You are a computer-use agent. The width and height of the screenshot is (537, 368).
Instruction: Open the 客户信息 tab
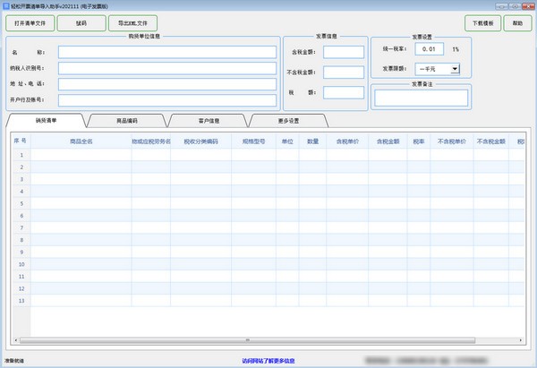(209, 120)
